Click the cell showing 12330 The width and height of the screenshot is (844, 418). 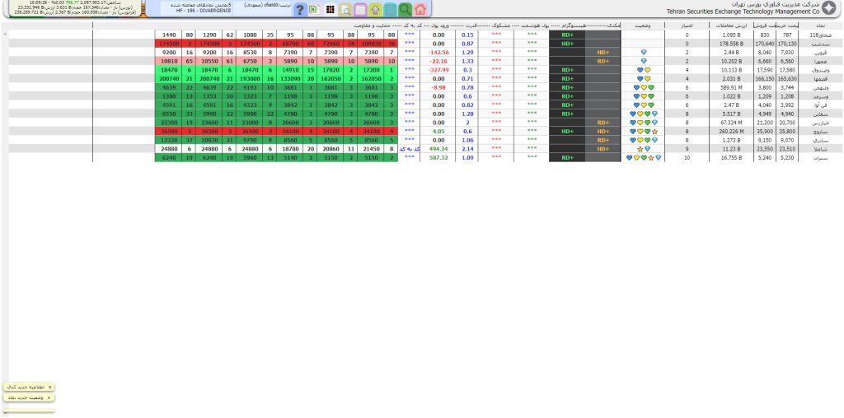168,140
